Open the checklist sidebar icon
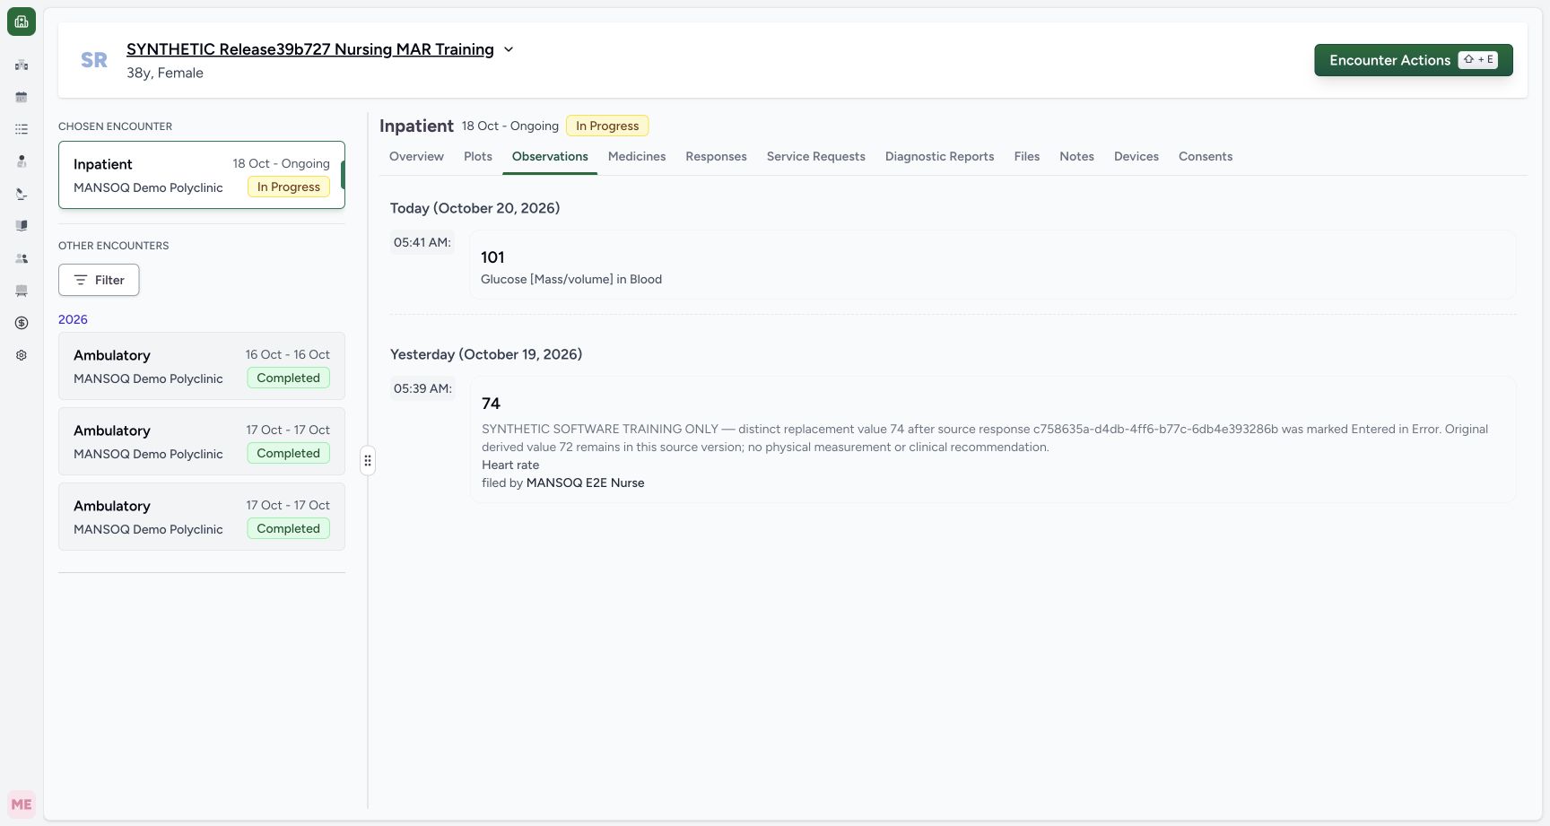This screenshot has width=1550, height=826. (x=22, y=129)
